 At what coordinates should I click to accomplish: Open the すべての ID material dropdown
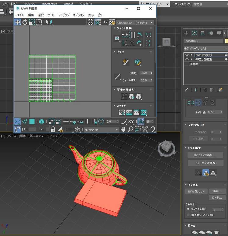pos(101,130)
